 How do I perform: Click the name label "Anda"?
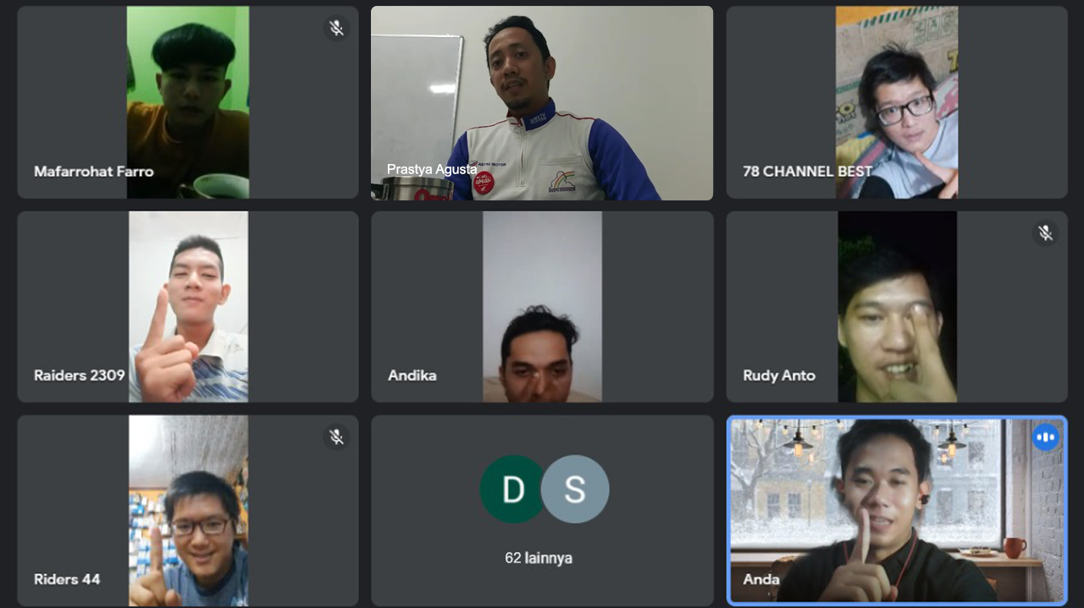tap(761, 579)
